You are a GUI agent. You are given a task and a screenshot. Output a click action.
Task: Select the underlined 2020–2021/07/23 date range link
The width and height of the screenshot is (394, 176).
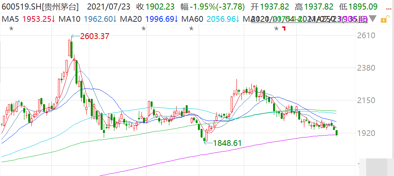(x=309, y=19)
